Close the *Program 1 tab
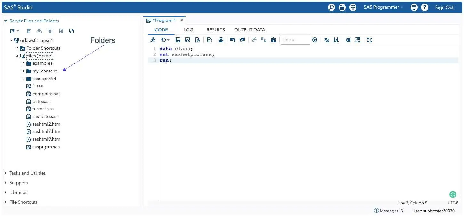The height and width of the screenshot is (216, 464). [182, 20]
